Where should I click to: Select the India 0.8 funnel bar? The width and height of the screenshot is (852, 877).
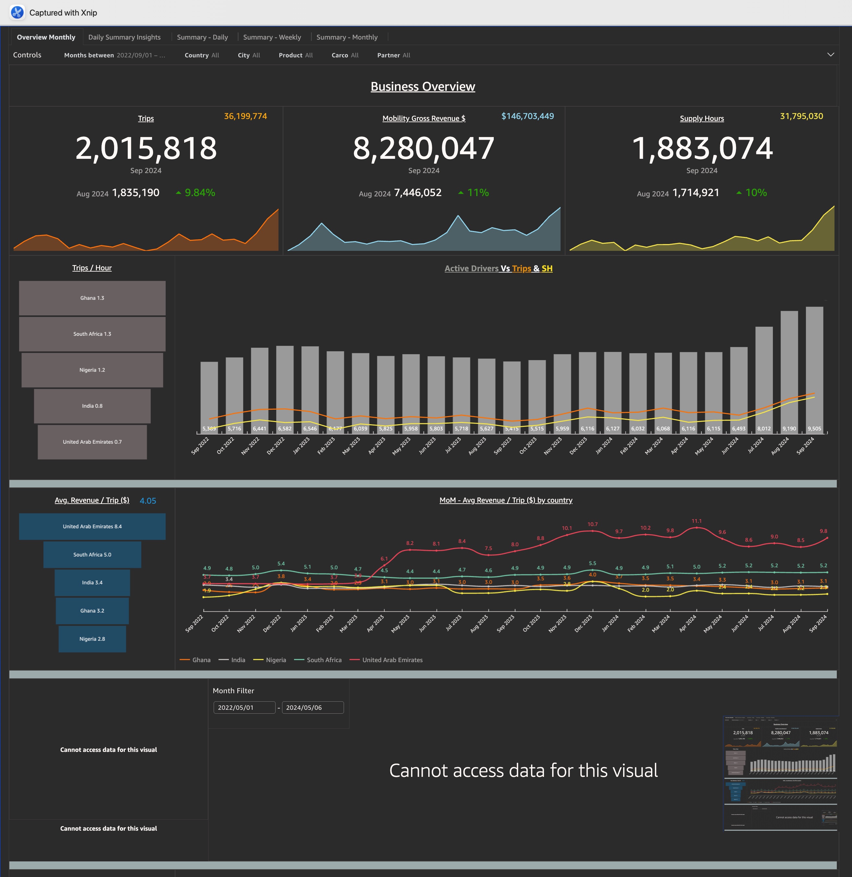tap(92, 406)
